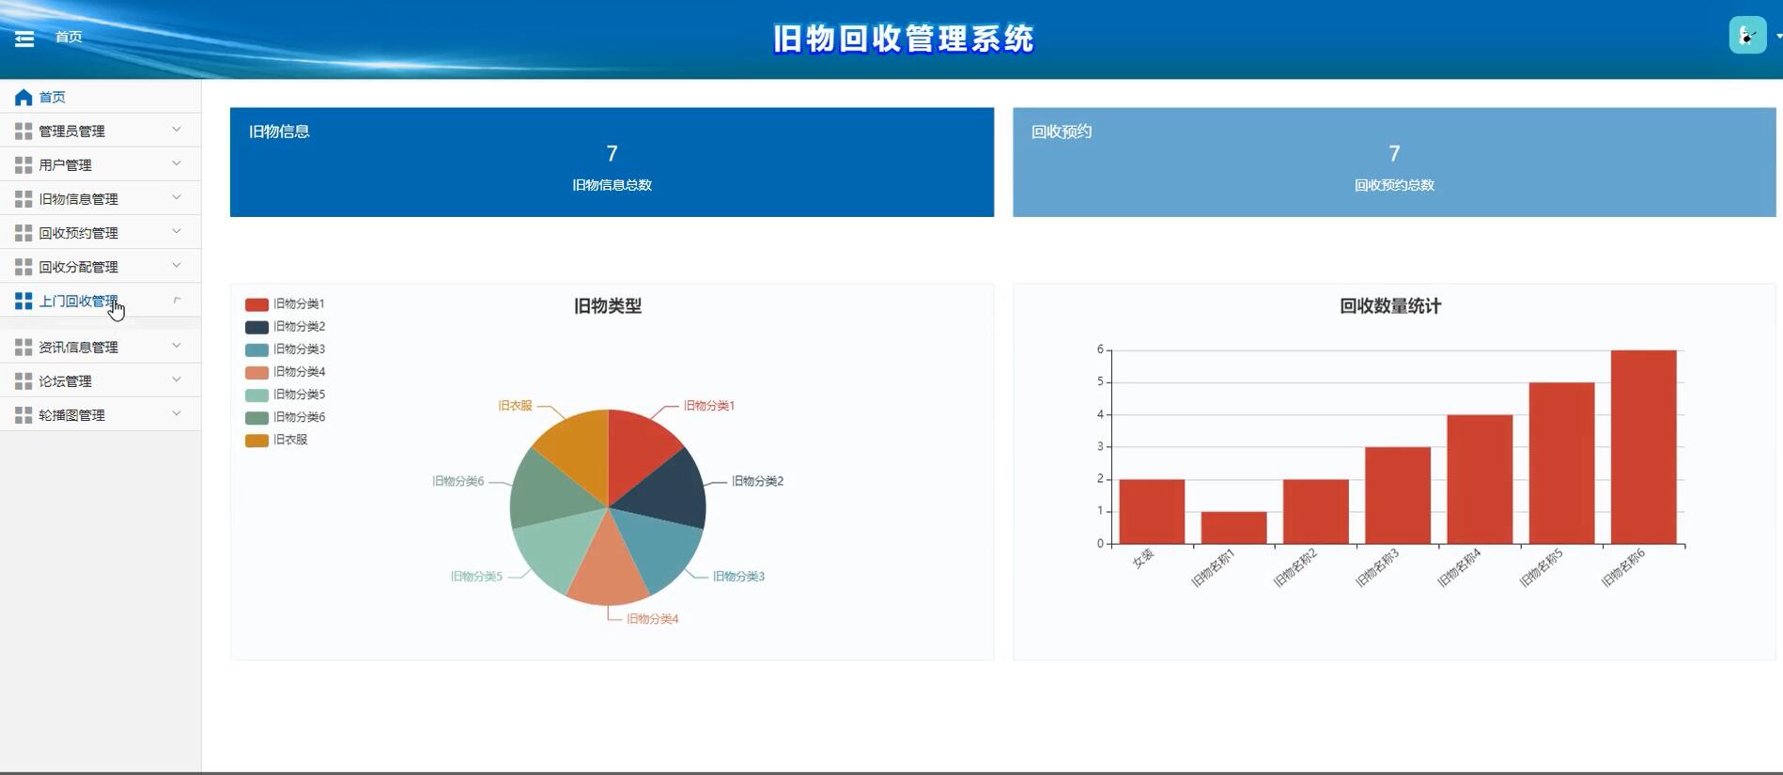Open the 回收分配管理 menu
The image size is (1783, 775).
[x=101, y=266]
